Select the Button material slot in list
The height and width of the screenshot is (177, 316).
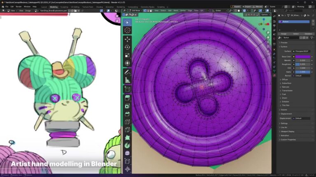pyautogui.click(x=294, y=22)
